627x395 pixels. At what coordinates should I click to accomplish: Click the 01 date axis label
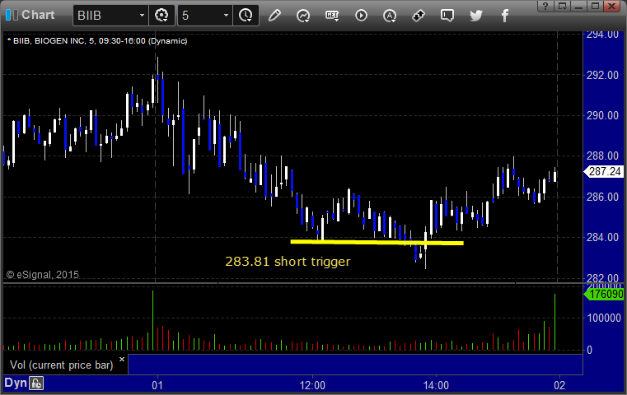(x=157, y=385)
